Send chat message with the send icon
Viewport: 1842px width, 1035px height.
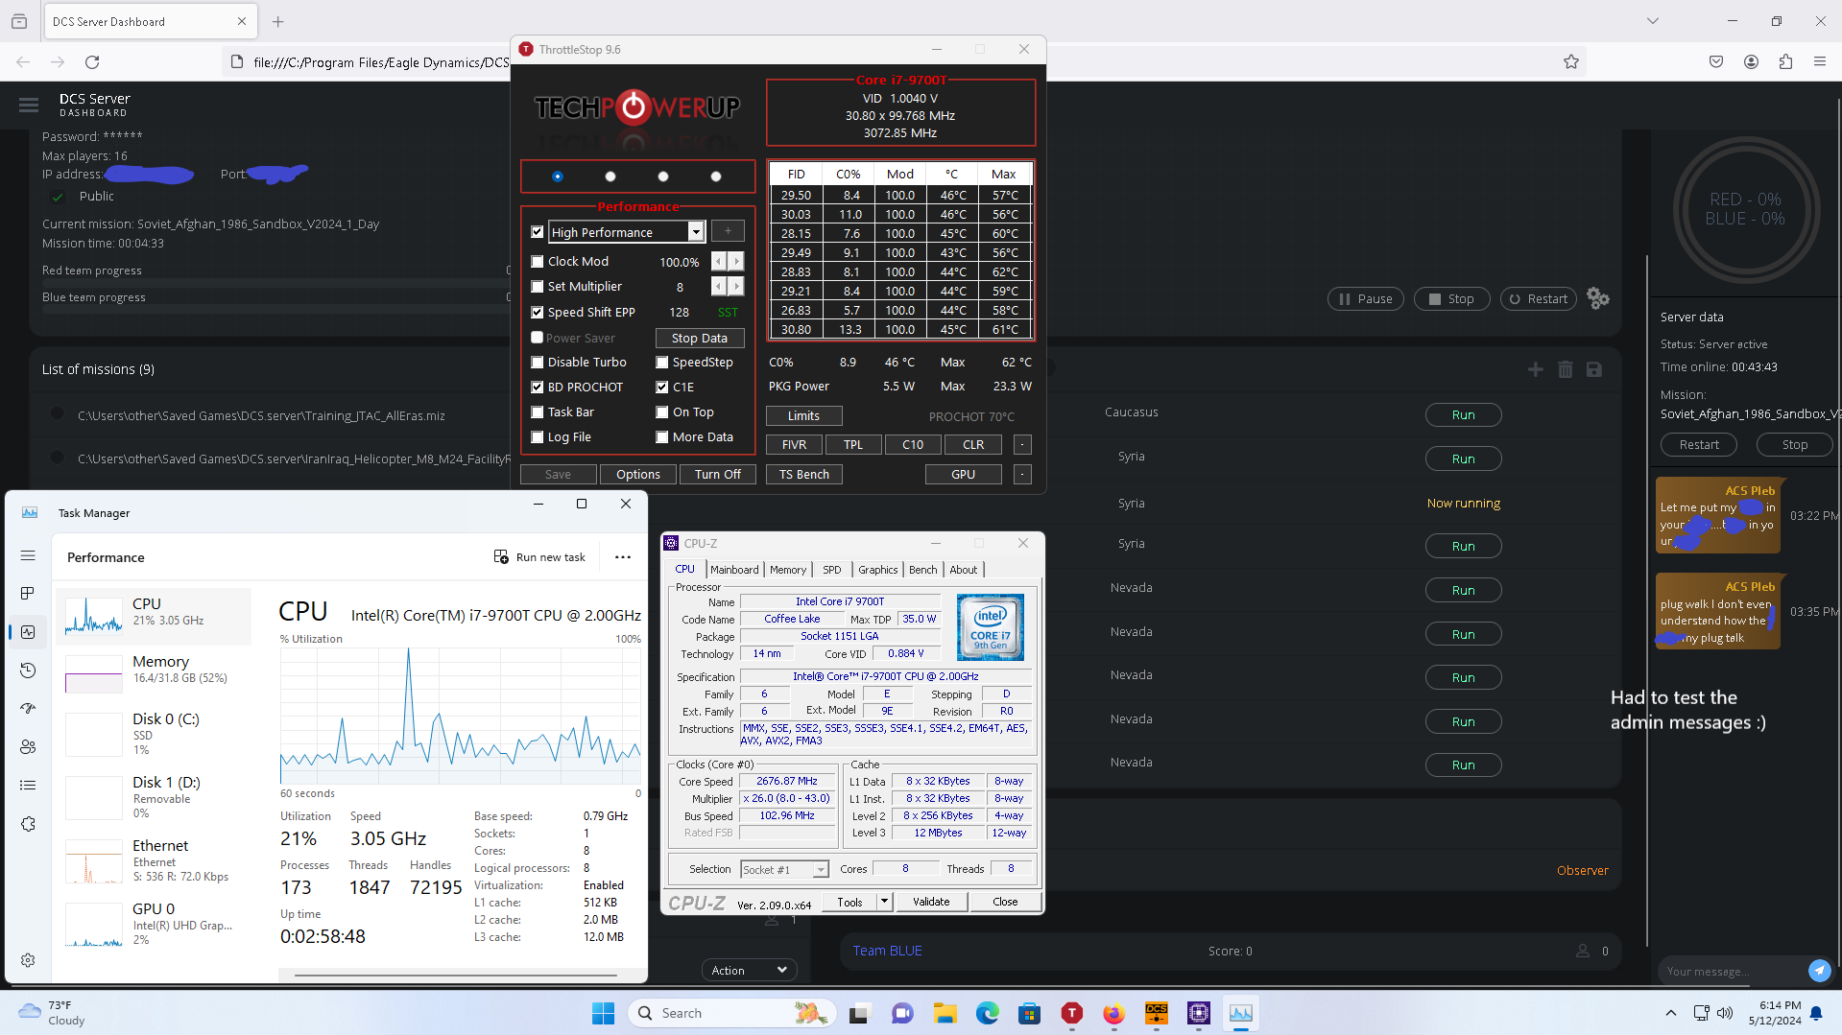click(x=1819, y=971)
